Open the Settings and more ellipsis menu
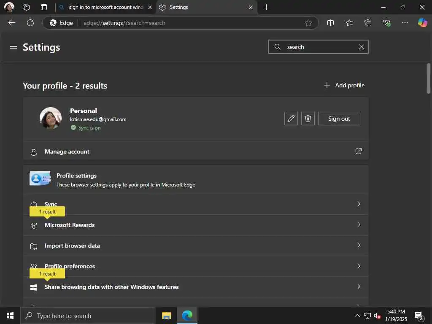The width and height of the screenshot is (432, 324). point(405,23)
